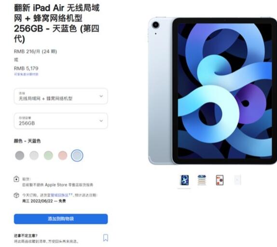Screen dimensions: 277x247
Task: Click the bookmark save-to-list icon
Action: coord(106,238)
